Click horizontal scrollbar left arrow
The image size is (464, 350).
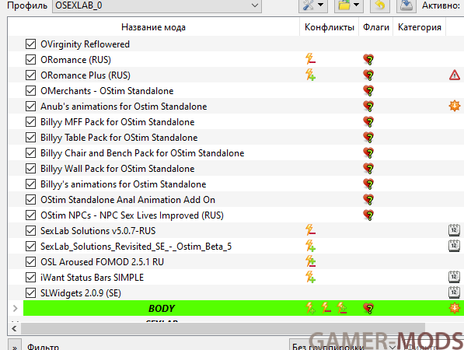[14, 329]
